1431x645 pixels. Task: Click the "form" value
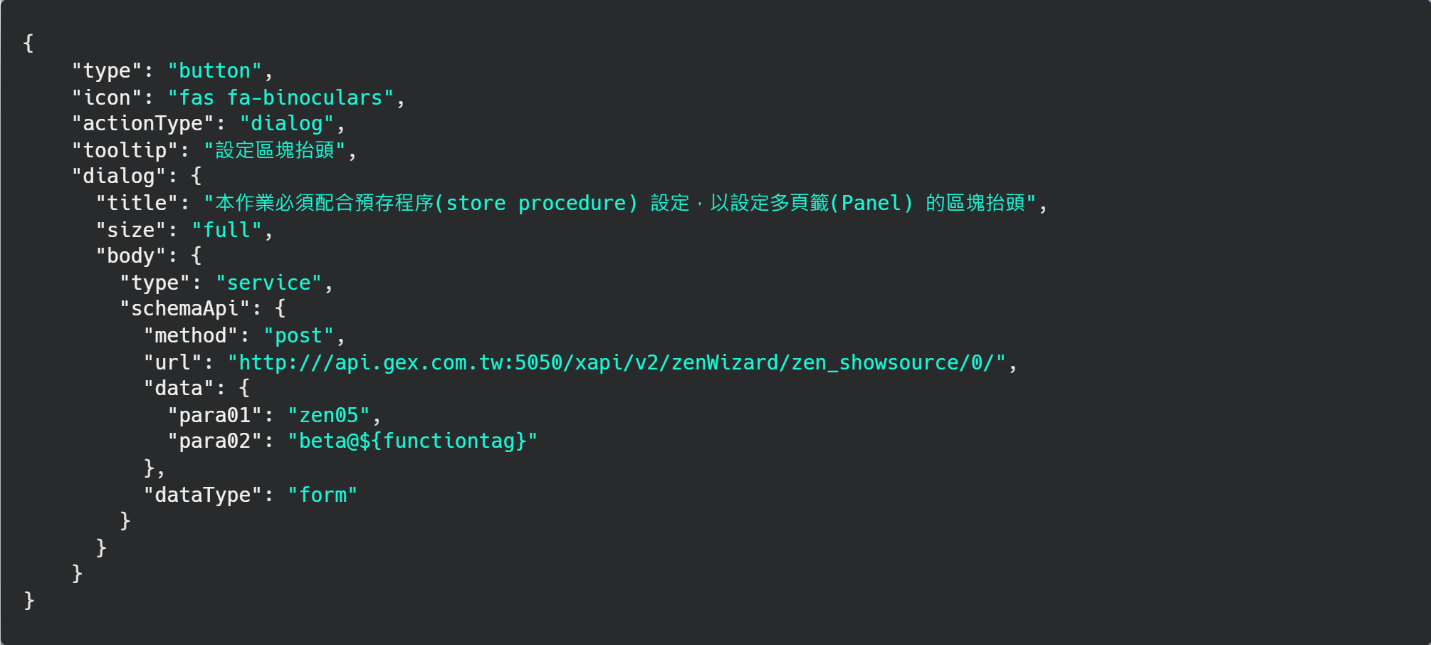323,495
